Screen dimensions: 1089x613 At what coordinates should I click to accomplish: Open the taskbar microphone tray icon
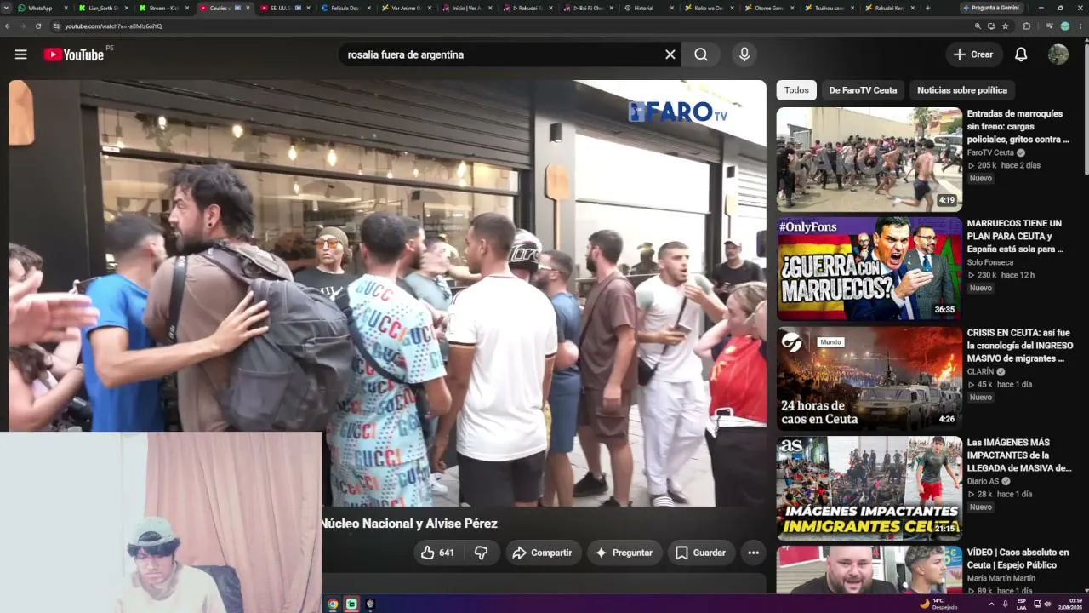point(1005,604)
